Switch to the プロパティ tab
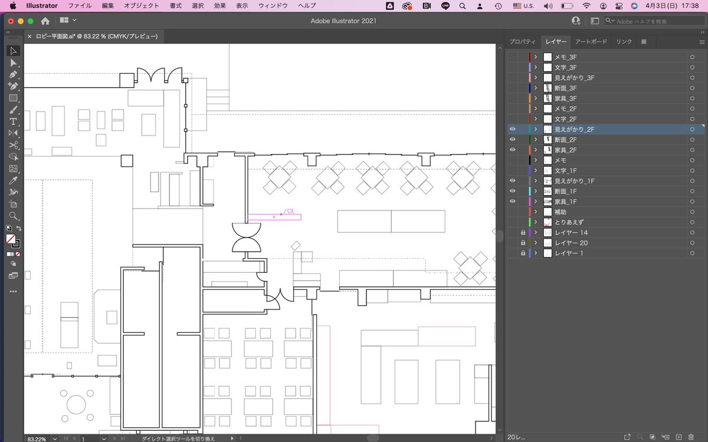The height and width of the screenshot is (442, 708). pos(523,42)
